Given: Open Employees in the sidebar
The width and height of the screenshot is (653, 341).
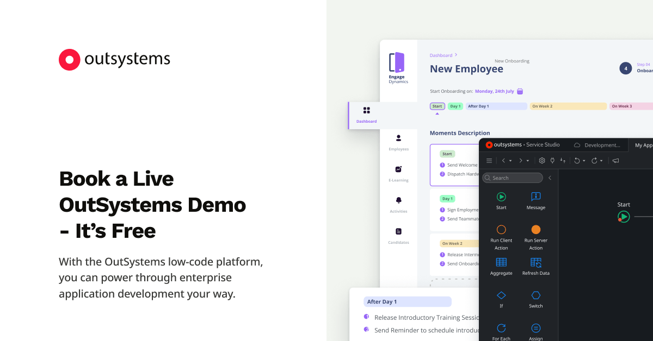Looking at the screenshot, I should [398, 142].
